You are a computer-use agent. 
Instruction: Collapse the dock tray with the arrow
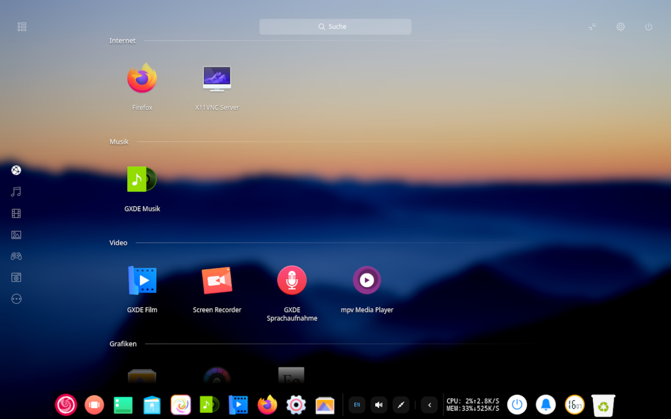point(429,405)
